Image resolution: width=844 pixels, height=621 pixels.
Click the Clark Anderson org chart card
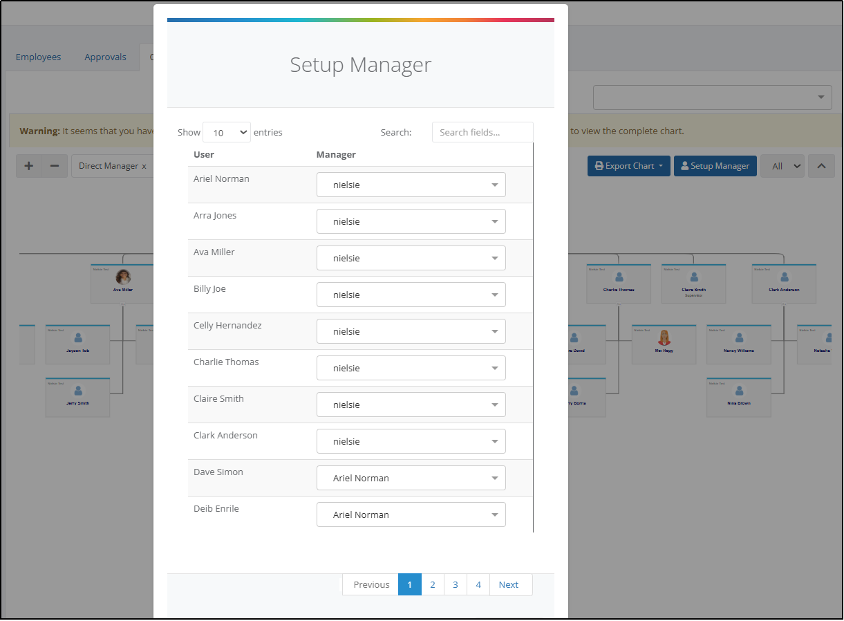(784, 284)
